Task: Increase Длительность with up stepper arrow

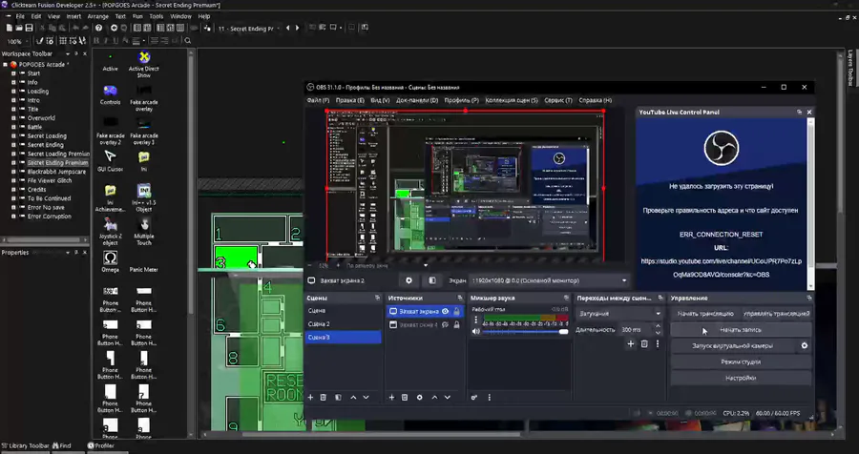Action: pos(658,326)
